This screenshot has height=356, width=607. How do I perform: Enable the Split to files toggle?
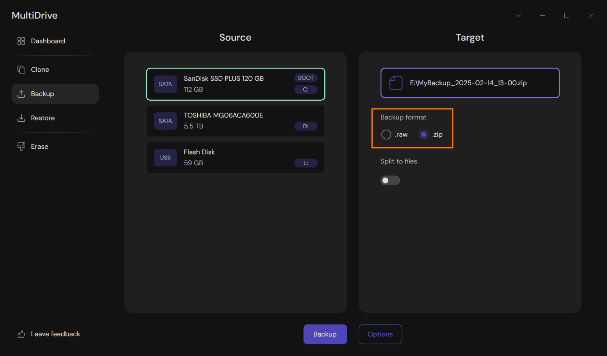click(390, 180)
